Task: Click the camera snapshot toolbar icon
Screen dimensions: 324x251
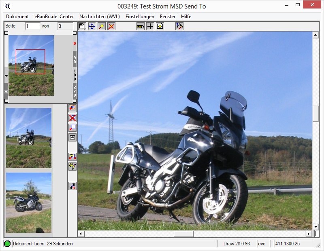Action: pos(160,26)
